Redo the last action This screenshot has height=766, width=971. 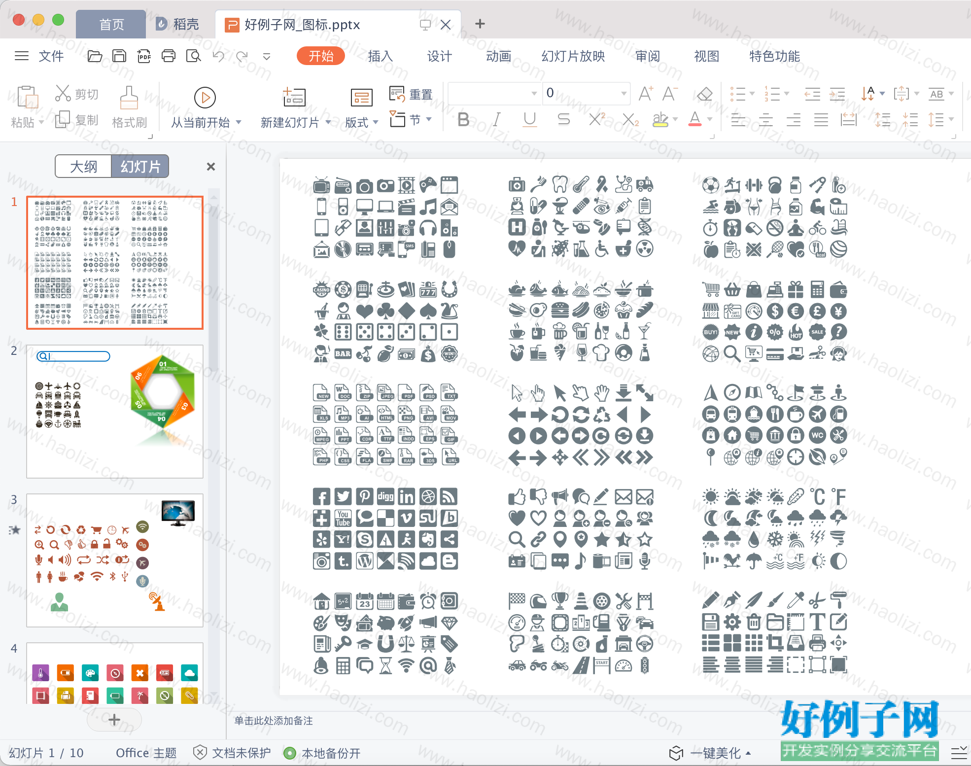pyautogui.click(x=242, y=56)
